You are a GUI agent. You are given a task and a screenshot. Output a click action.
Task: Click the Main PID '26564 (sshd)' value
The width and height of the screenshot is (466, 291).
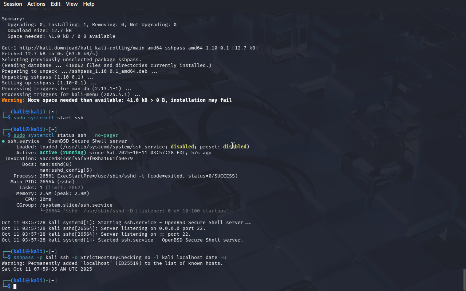click(57, 182)
